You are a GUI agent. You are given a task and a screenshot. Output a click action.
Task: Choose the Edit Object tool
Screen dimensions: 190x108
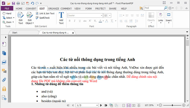pos(30,18)
